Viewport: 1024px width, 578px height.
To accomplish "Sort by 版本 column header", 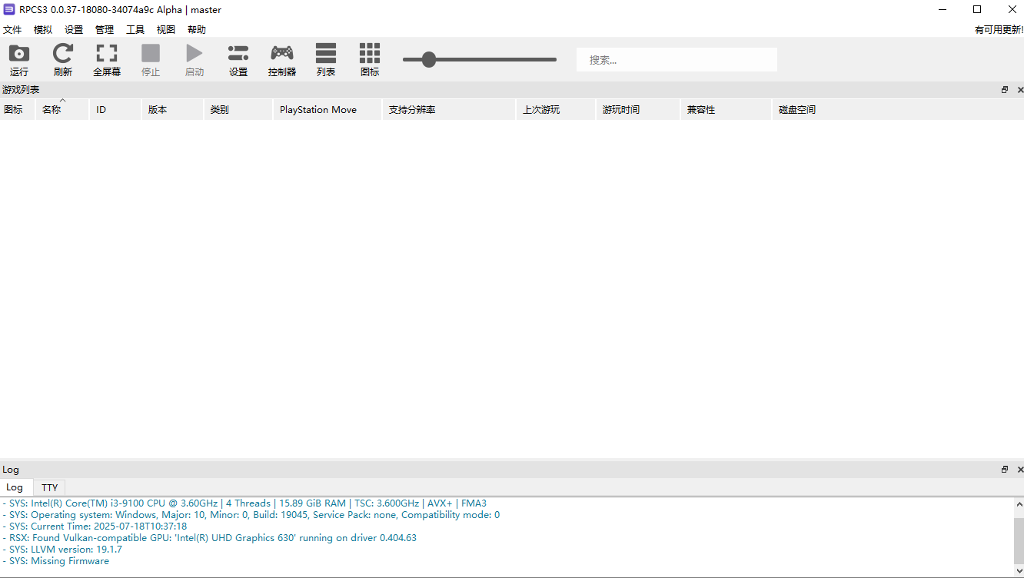I will [x=172, y=110].
